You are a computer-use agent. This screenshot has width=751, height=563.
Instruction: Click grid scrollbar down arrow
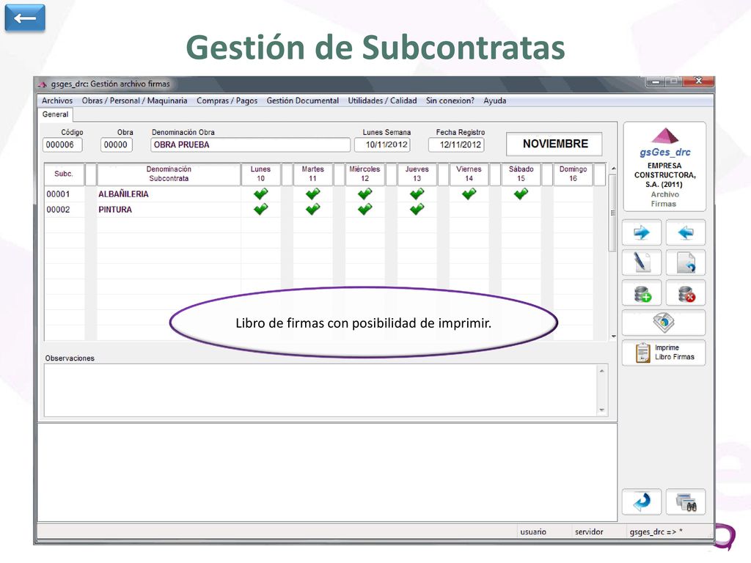(x=613, y=336)
